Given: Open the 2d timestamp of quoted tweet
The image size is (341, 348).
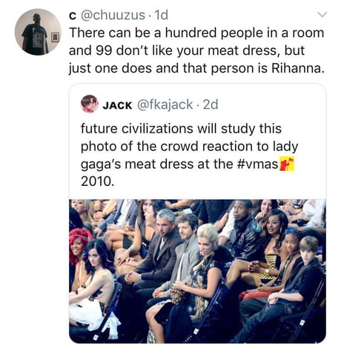Looking at the screenshot, I should (211, 104).
